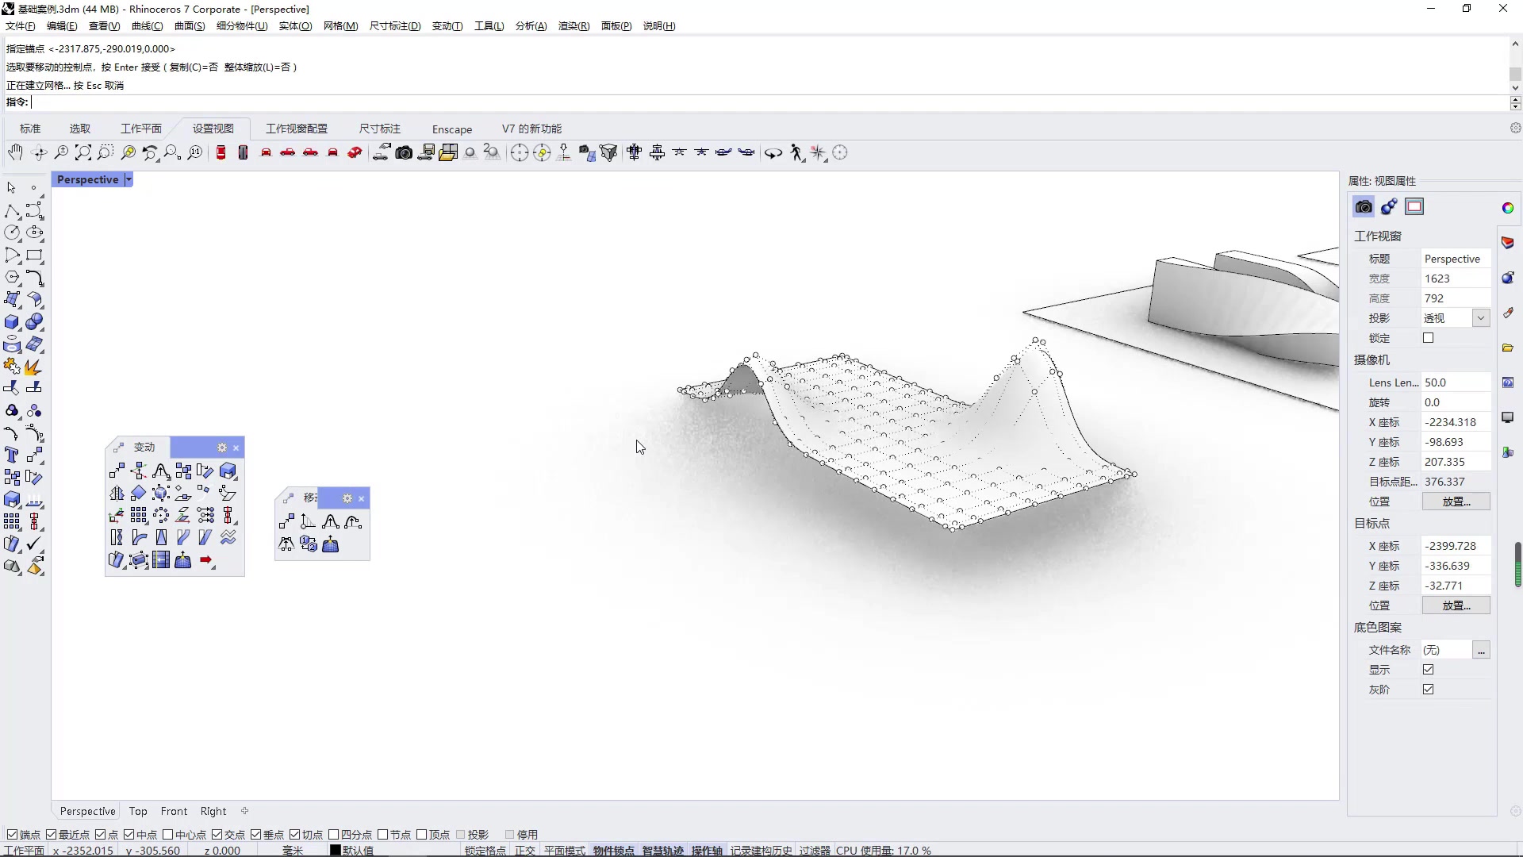Click the Zoom Extents icon
Image resolution: width=1523 pixels, height=857 pixels.
click(83, 152)
